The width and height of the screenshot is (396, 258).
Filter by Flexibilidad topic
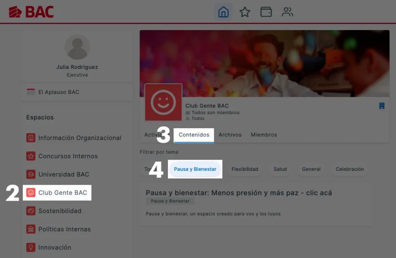[x=245, y=169]
